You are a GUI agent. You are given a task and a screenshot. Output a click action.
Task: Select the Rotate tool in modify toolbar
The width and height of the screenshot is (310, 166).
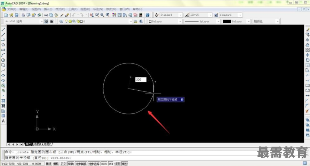point(308,60)
